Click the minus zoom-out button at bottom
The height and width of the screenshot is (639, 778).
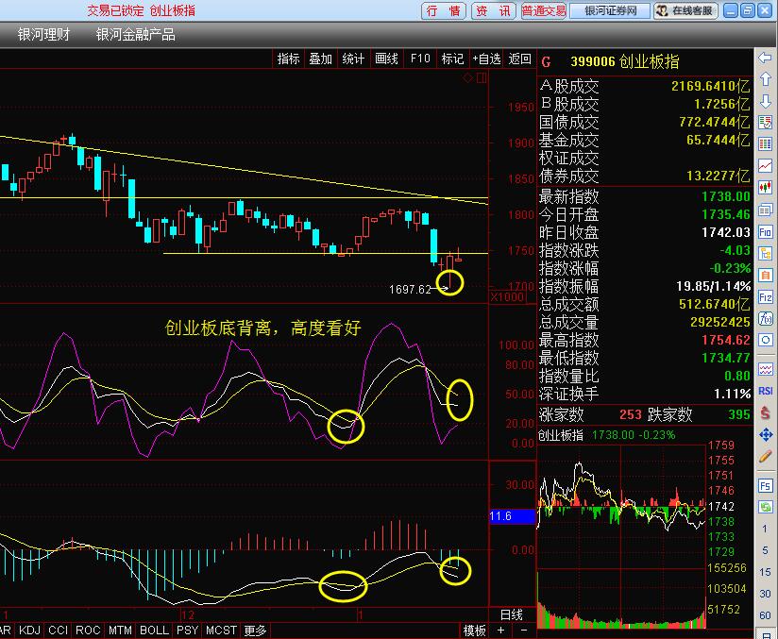pyautogui.click(x=523, y=631)
